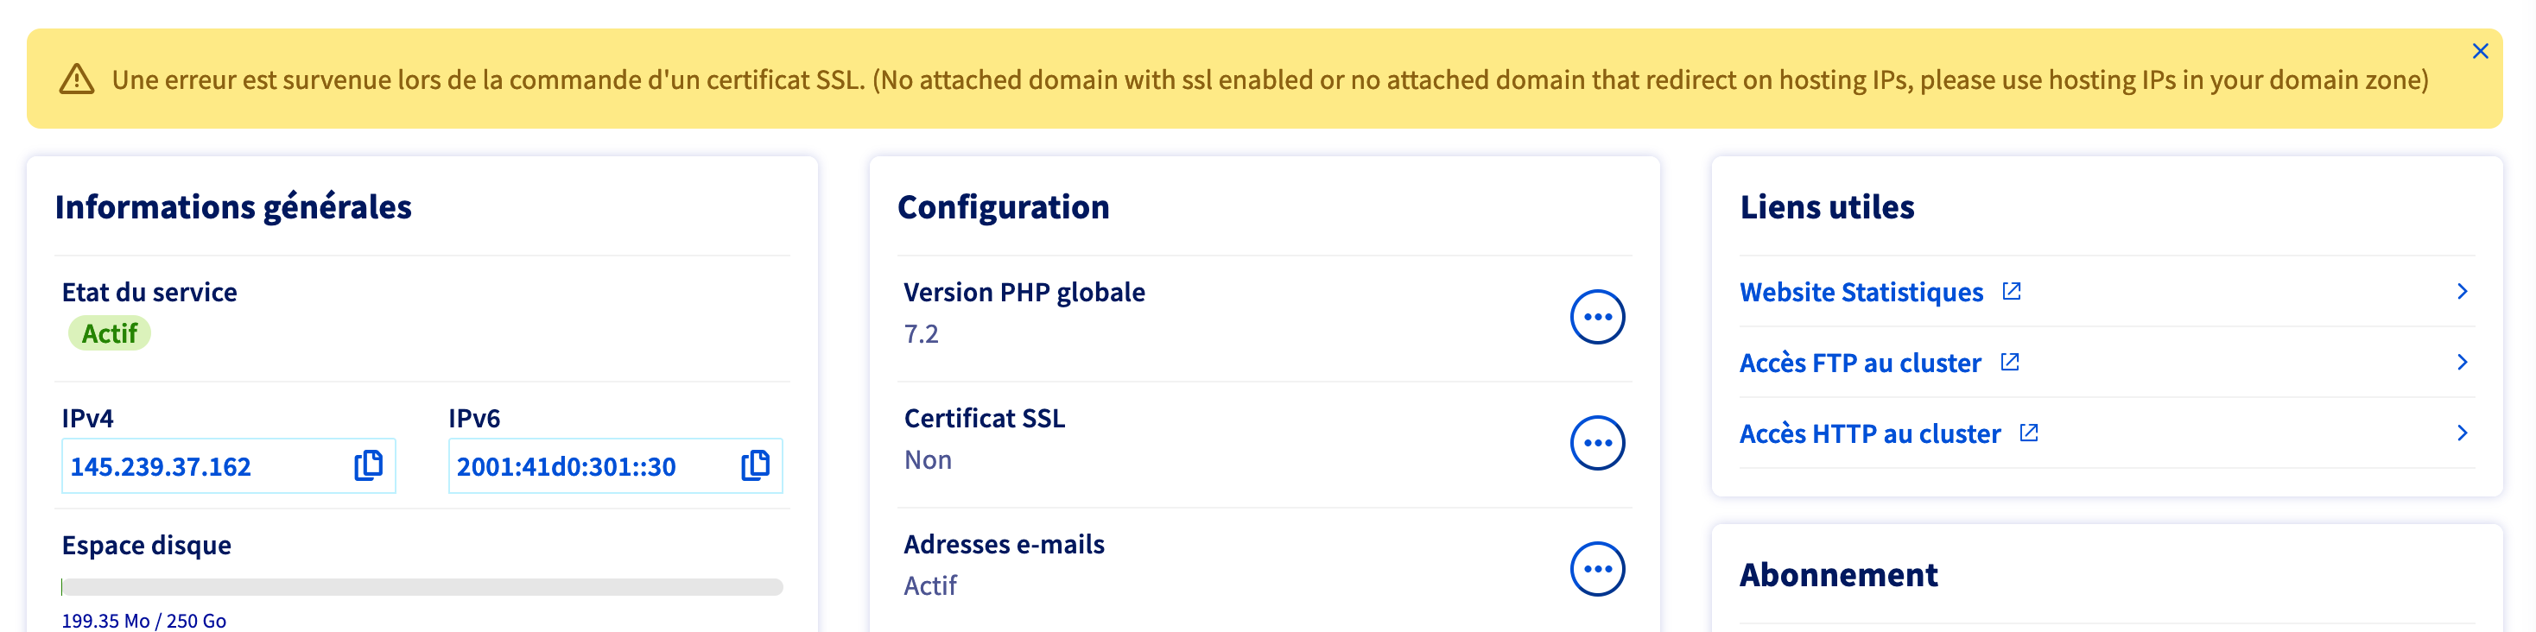The image size is (2536, 632).
Task: Click the Actif service status badge
Action: coord(110,334)
